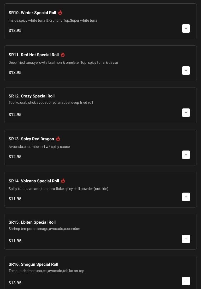The image size is (201, 289).
Task: Click the Red Hot Special Roll flame icon
Action: point(63,55)
